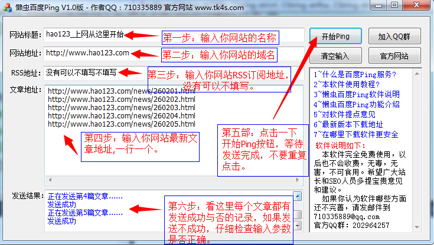Click article URL ending 260205.html
This screenshot has height=245, width=434.
[x=122, y=124]
